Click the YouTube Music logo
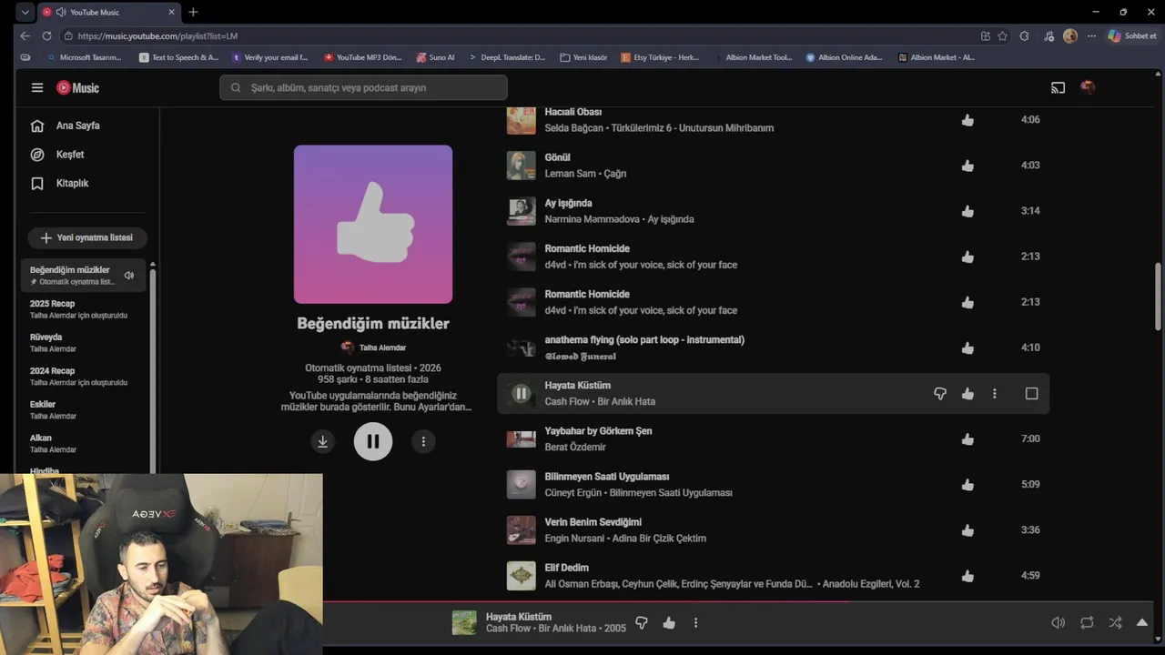Screen dimensions: 1165x655 point(77,87)
